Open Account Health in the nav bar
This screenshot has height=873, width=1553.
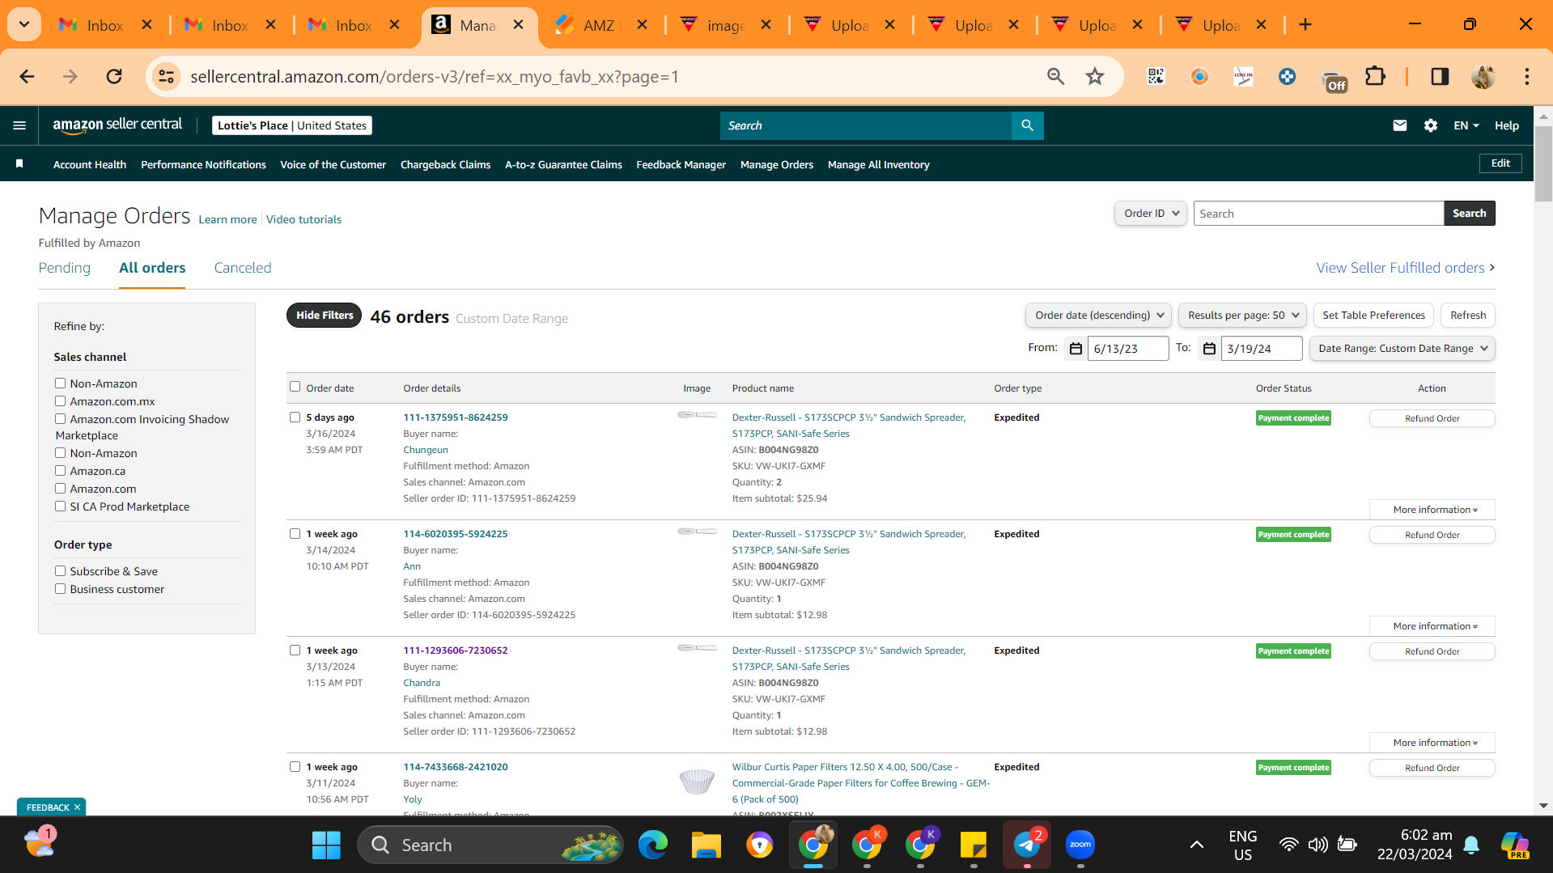click(90, 164)
